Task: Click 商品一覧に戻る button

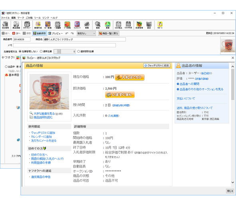Action: 109,34
